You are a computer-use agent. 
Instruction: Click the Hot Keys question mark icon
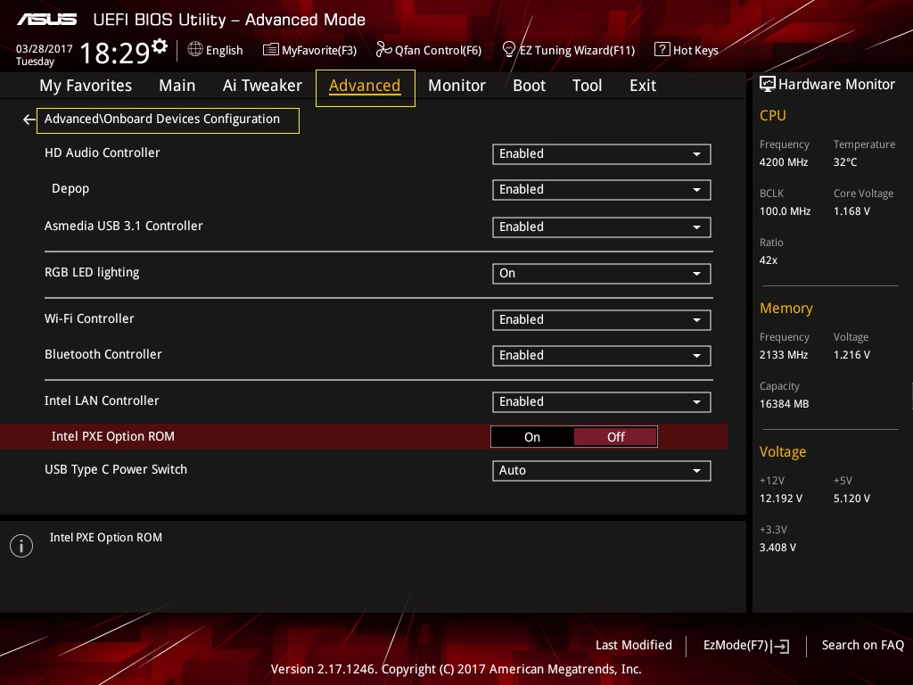point(662,50)
